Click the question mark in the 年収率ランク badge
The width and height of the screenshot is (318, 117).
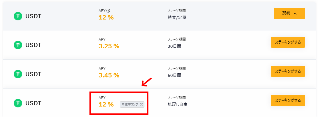(x=141, y=104)
